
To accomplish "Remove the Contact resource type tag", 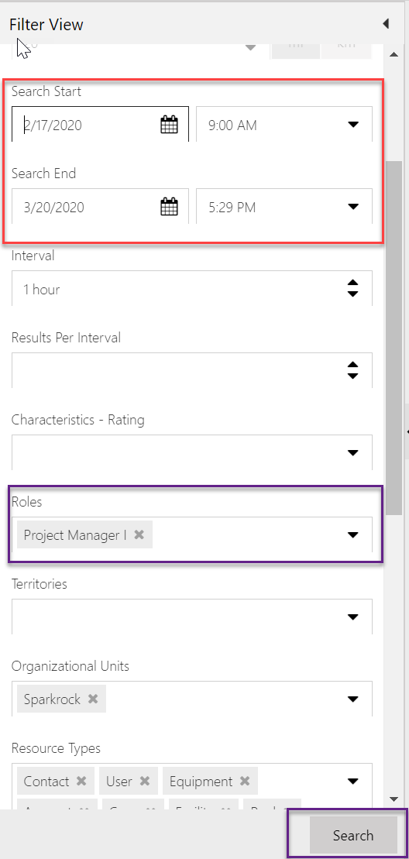I will point(81,782).
